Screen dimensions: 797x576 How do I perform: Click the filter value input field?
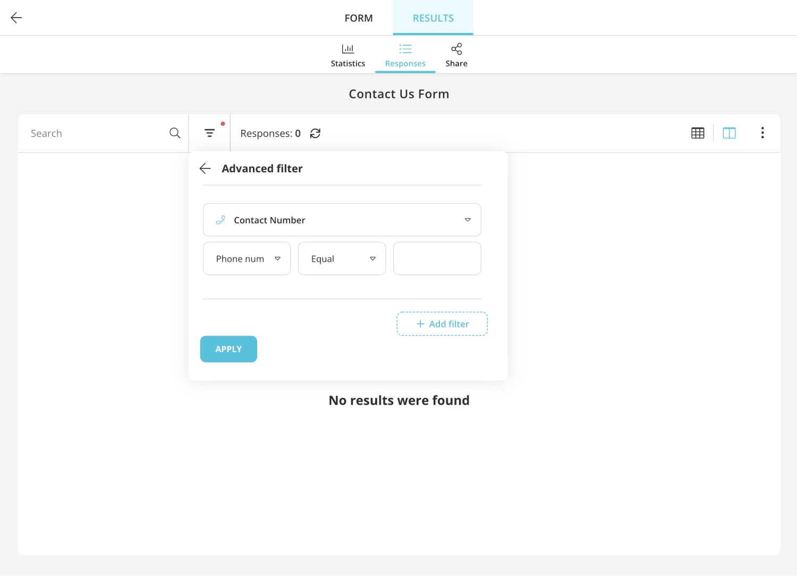pos(437,258)
